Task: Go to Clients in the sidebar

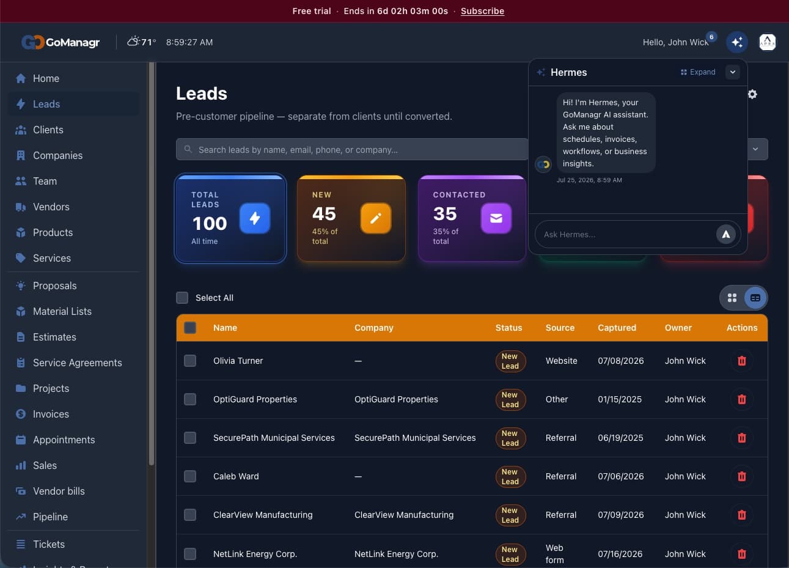Action: pos(73,130)
